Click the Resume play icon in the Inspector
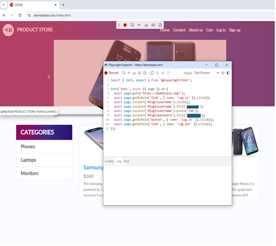 [x=157, y=73]
